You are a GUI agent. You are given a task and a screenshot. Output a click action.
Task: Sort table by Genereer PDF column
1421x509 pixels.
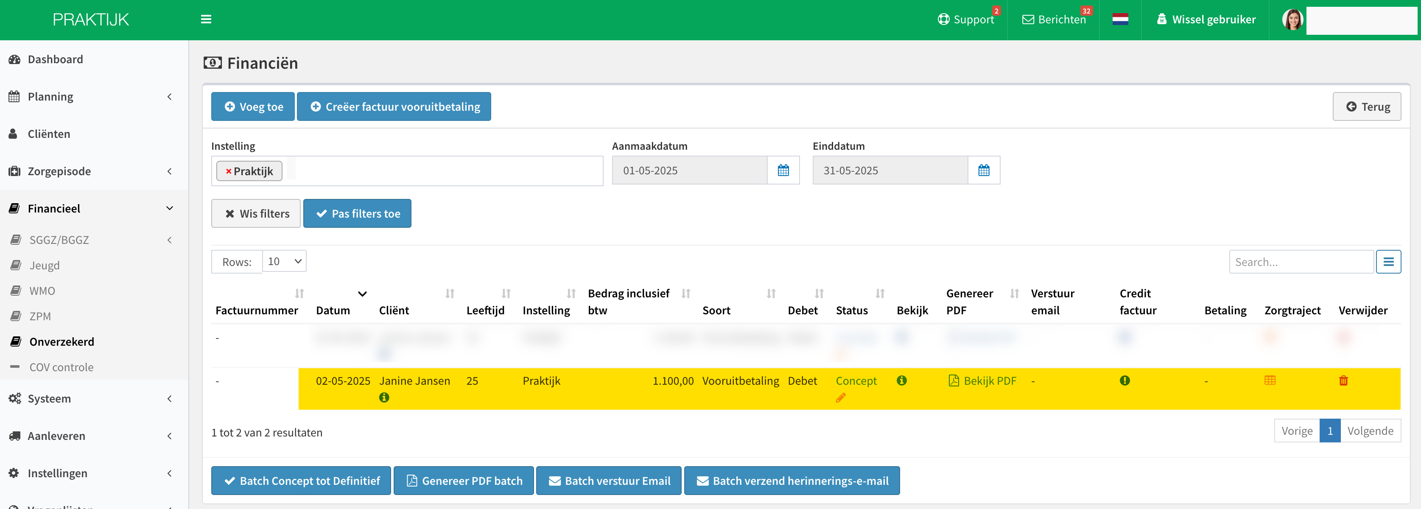(1014, 294)
